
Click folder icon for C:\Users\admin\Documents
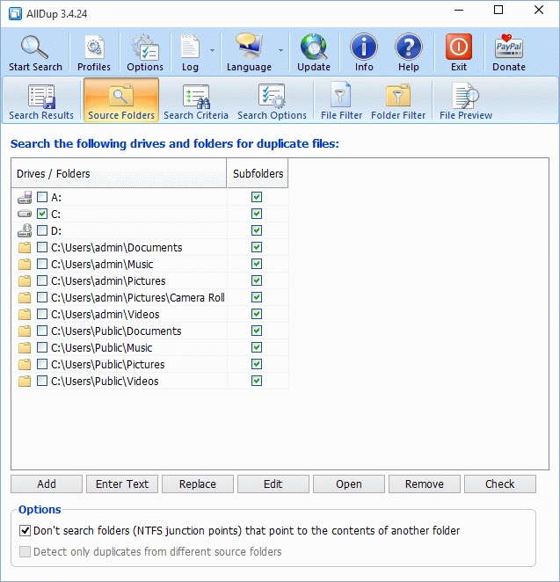point(25,248)
